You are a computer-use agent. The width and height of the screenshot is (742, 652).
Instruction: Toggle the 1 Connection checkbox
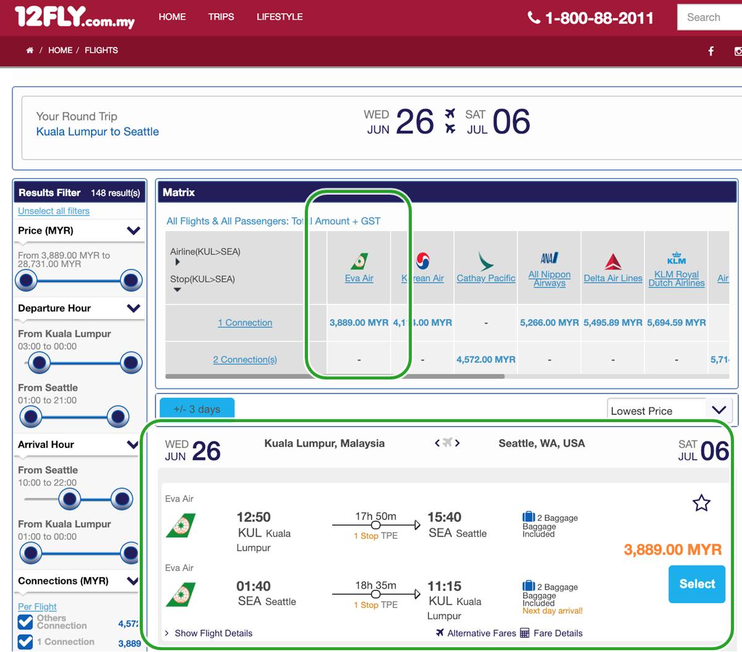click(25, 641)
